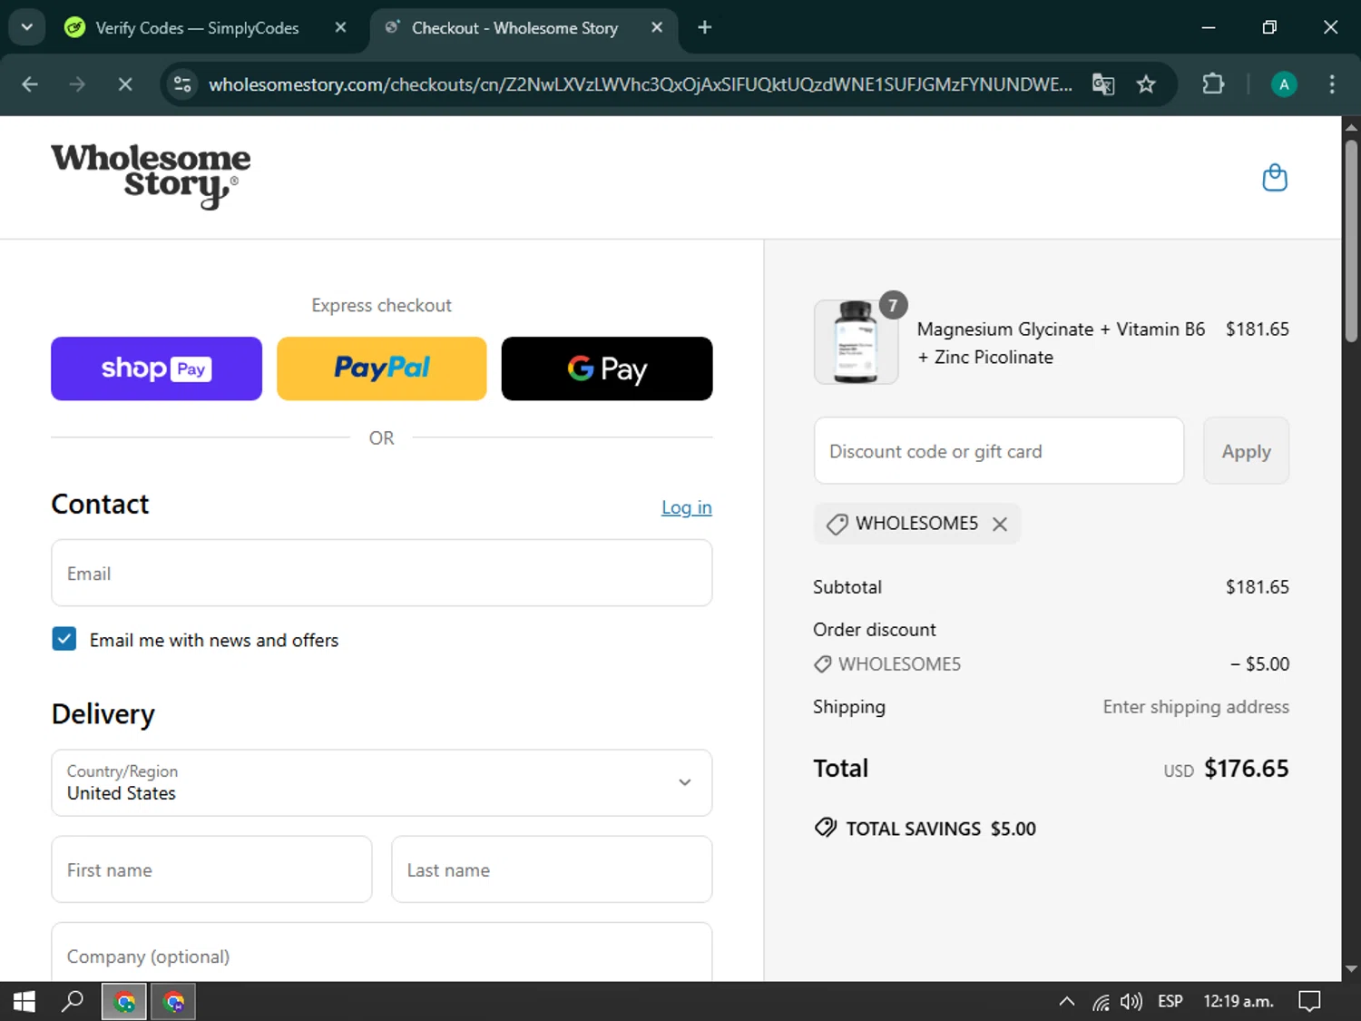Select the product name Magnesium Glycinate text

[1061, 343]
